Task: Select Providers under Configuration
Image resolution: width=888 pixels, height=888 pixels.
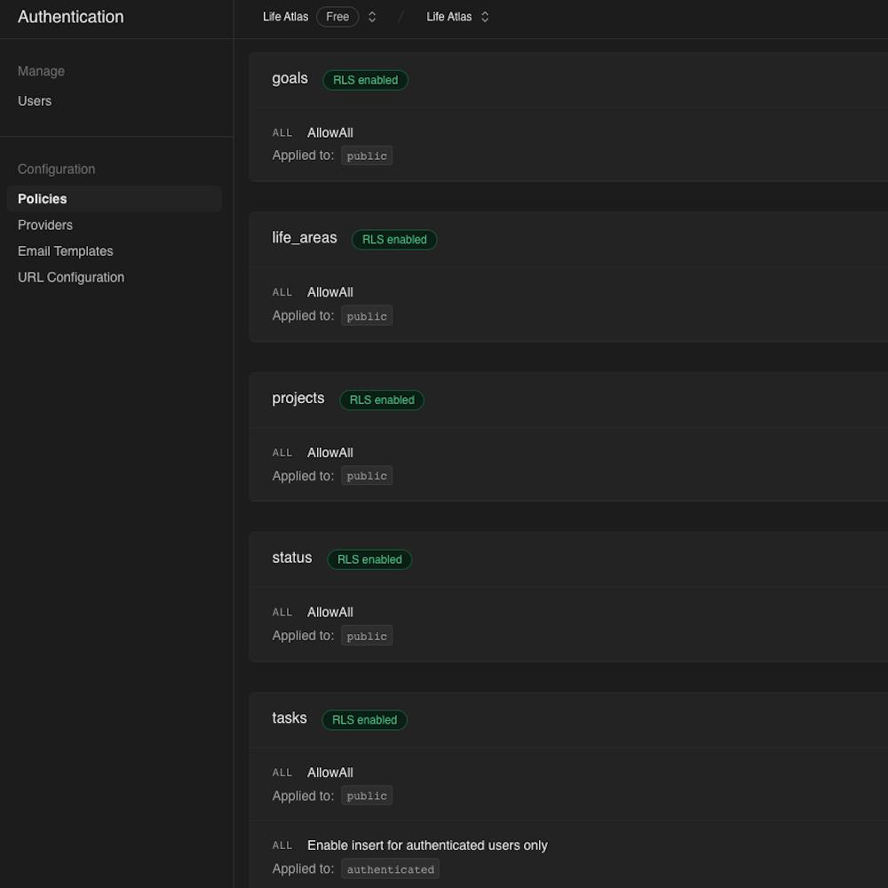Action: (x=44, y=225)
